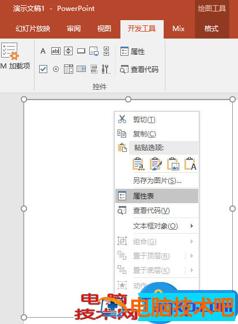The image size is (238, 324).
Task: Expand 置于底层(K) submenu arrow
Action: [x=192, y=270]
